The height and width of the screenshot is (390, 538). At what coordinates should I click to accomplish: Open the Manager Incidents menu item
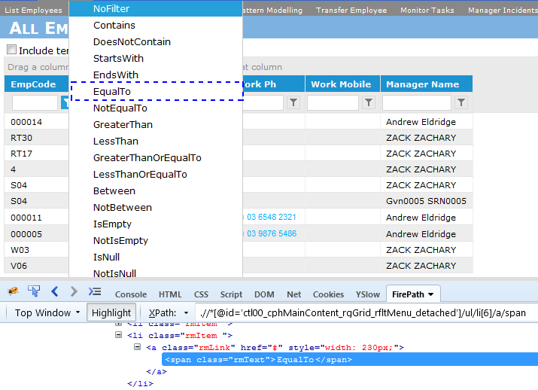(503, 10)
